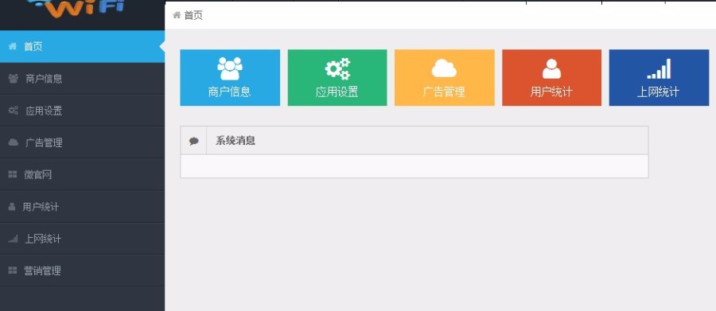This screenshot has width=716, height=311.
Task: Click the gears icon beside sidebar 应用设置
Action: [x=14, y=111]
